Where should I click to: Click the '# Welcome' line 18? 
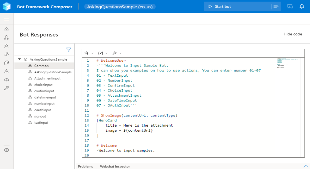tap(107, 145)
